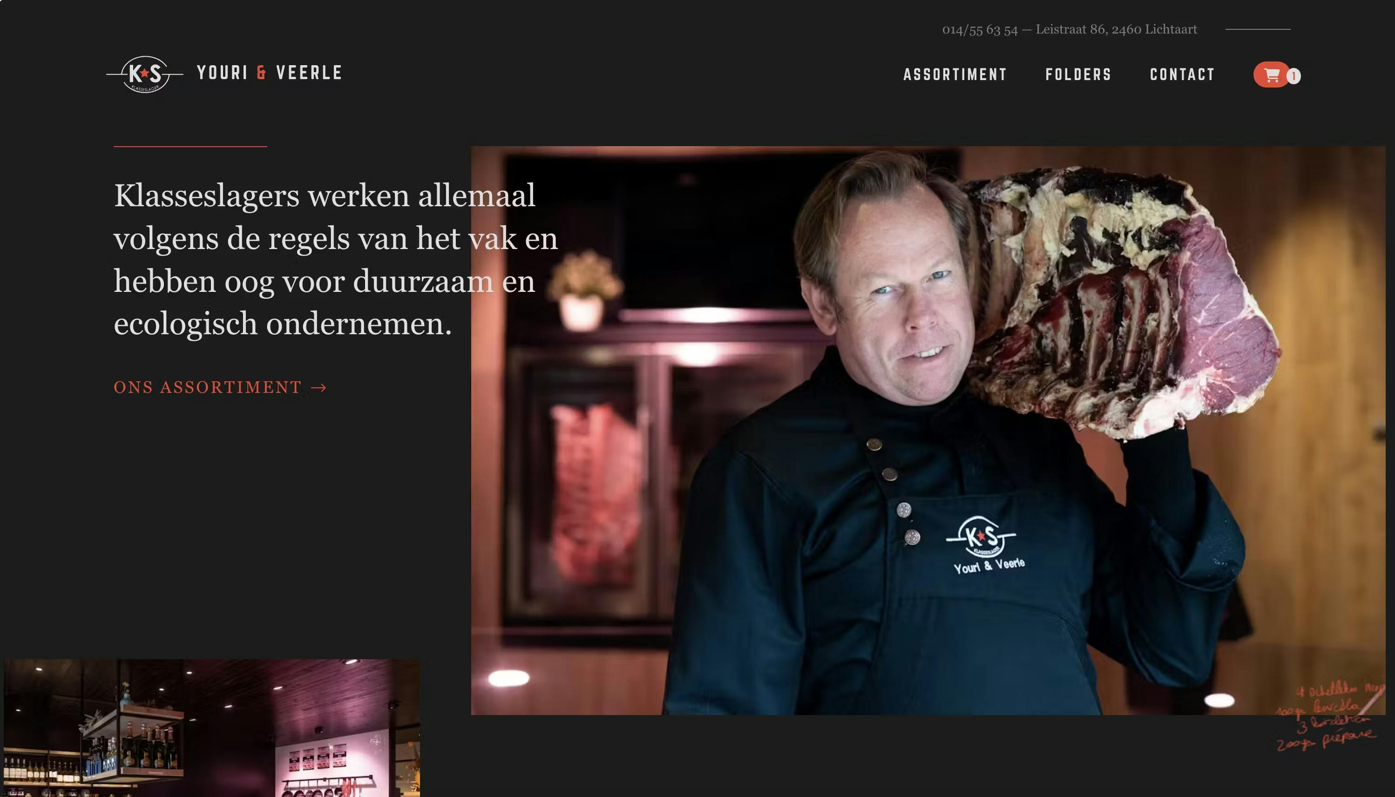The height and width of the screenshot is (797, 1395).
Task: Click the Youri & Veerle wordmark
Action: click(270, 72)
